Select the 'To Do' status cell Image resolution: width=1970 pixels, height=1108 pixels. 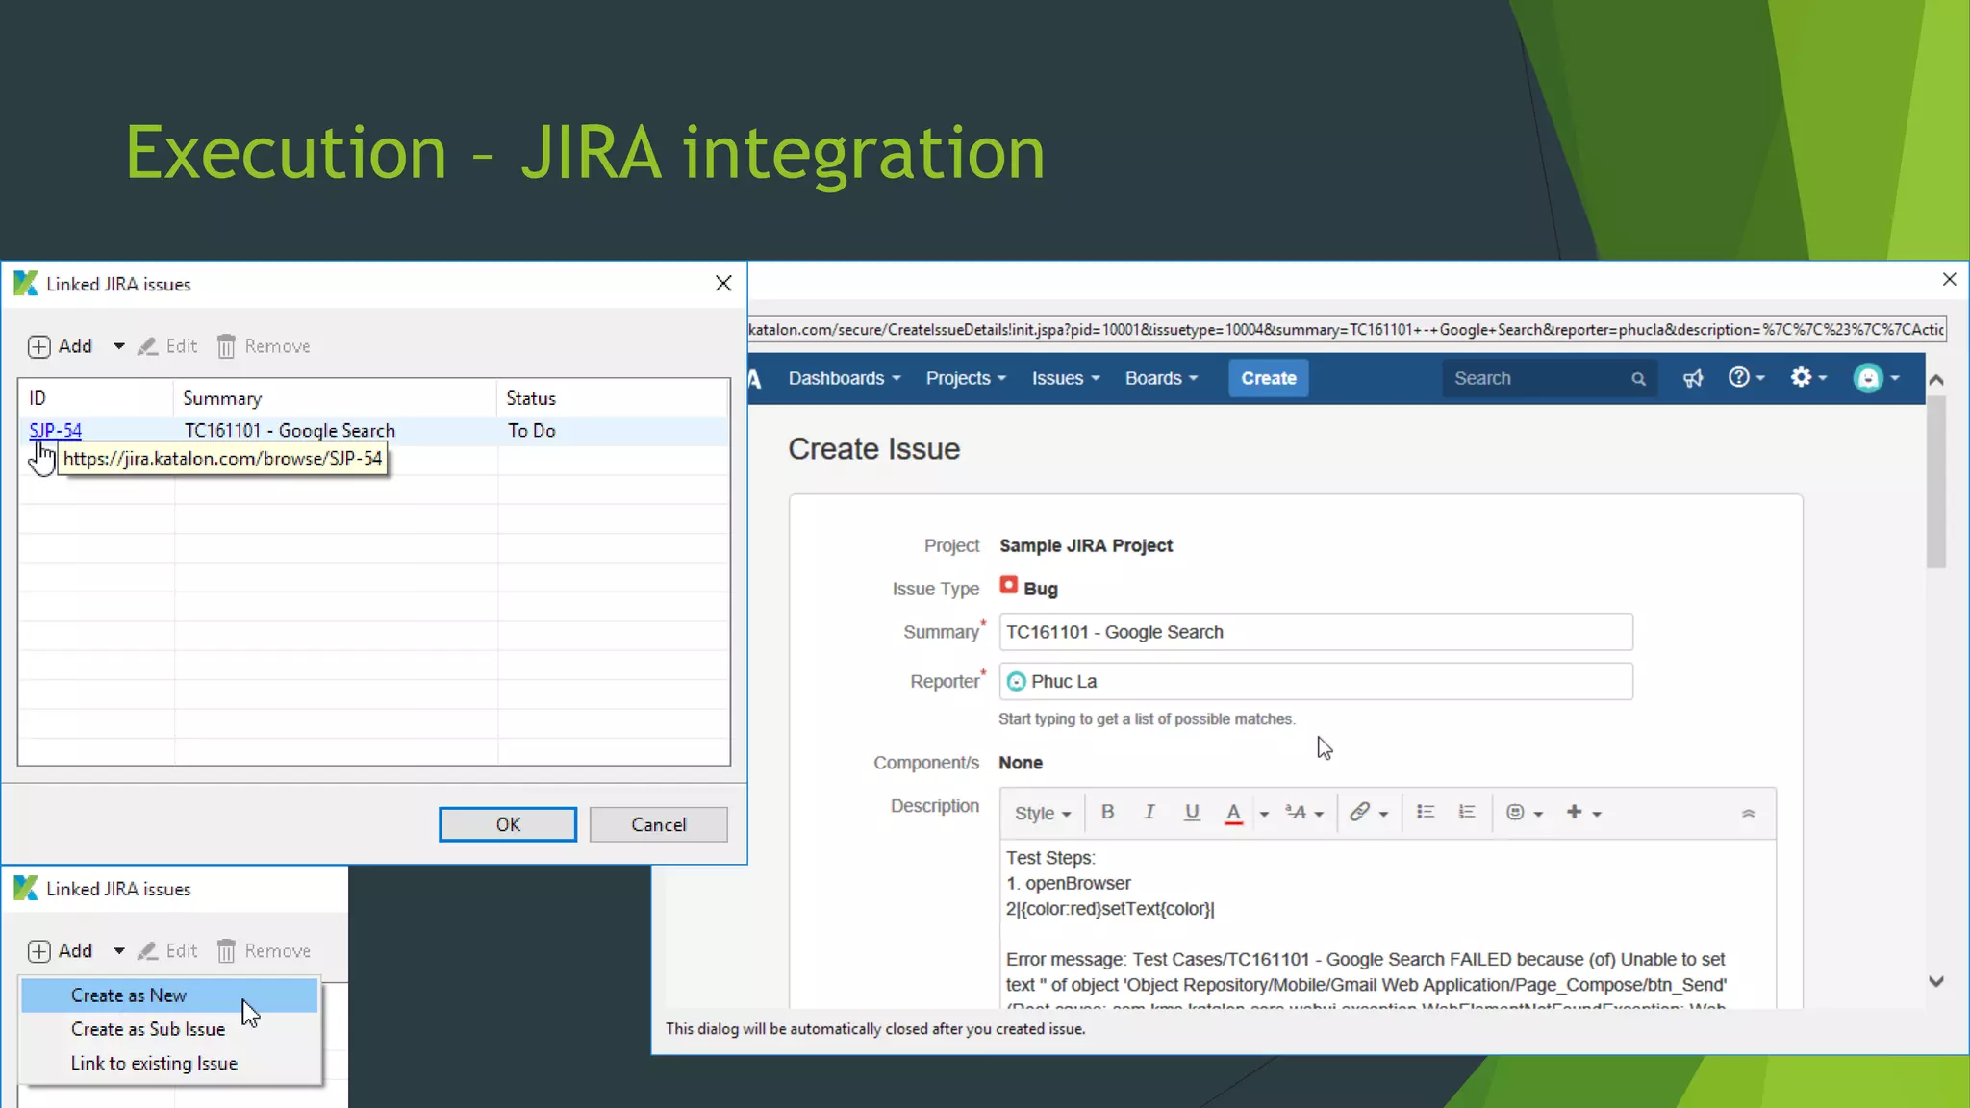click(x=531, y=430)
